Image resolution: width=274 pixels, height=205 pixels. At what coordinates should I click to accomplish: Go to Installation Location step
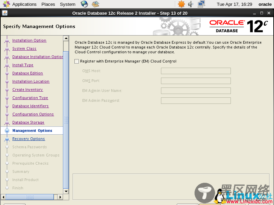[31, 81]
